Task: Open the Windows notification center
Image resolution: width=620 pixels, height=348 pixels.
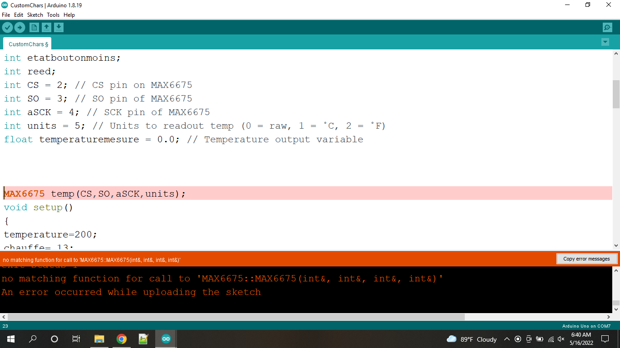Action: (605, 339)
